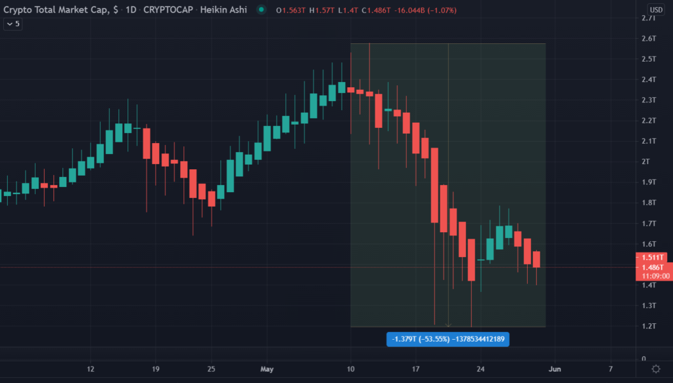Click the Jun date label on time axis
673x383 pixels.
555,369
